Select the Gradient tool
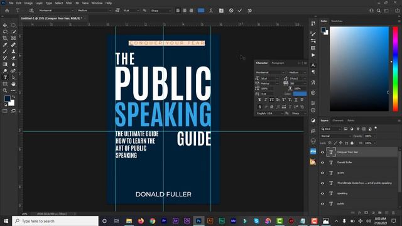This screenshot has height=226, width=402. click(5, 64)
